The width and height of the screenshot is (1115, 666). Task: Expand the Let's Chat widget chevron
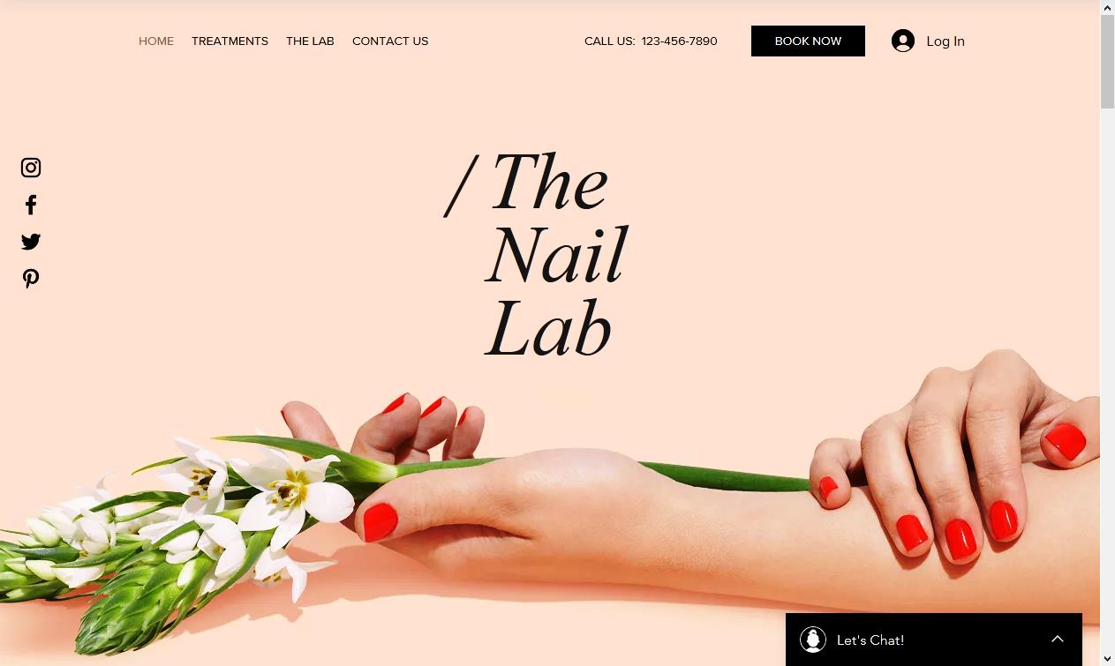point(1058,640)
